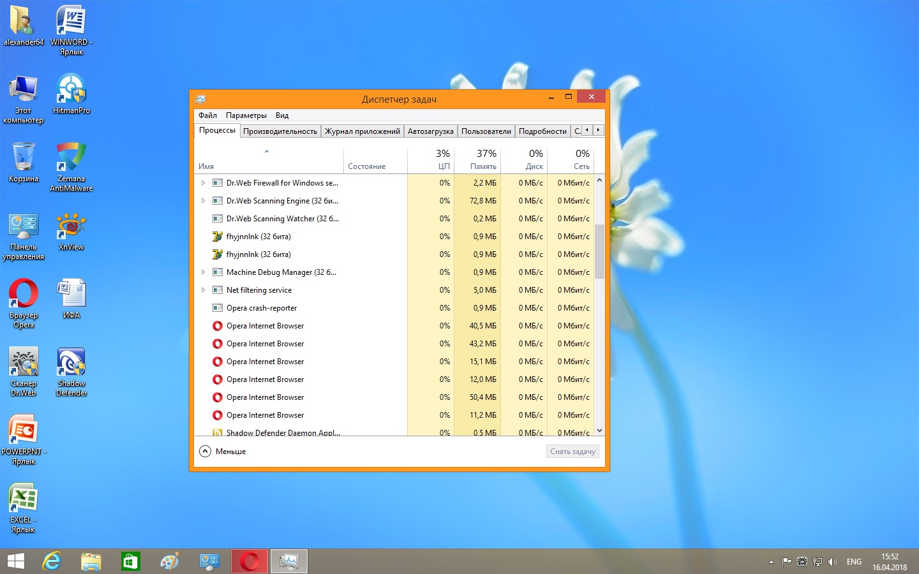Click the Opera browser taskbar button
The width and height of the screenshot is (919, 574).
pyautogui.click(x=250, y=561)
